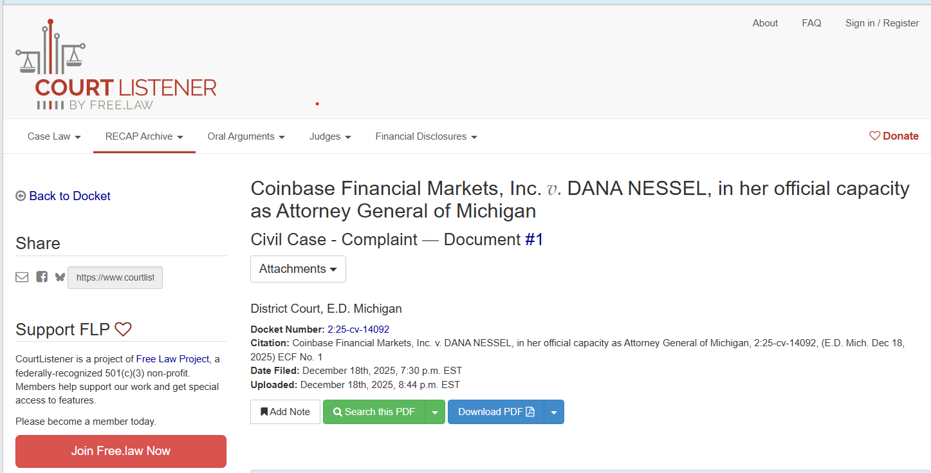Expand the Search this PDF dropdown arrow
Image resolution: width=931 pixels, height=473 pixels.
[x=435, y=411]
